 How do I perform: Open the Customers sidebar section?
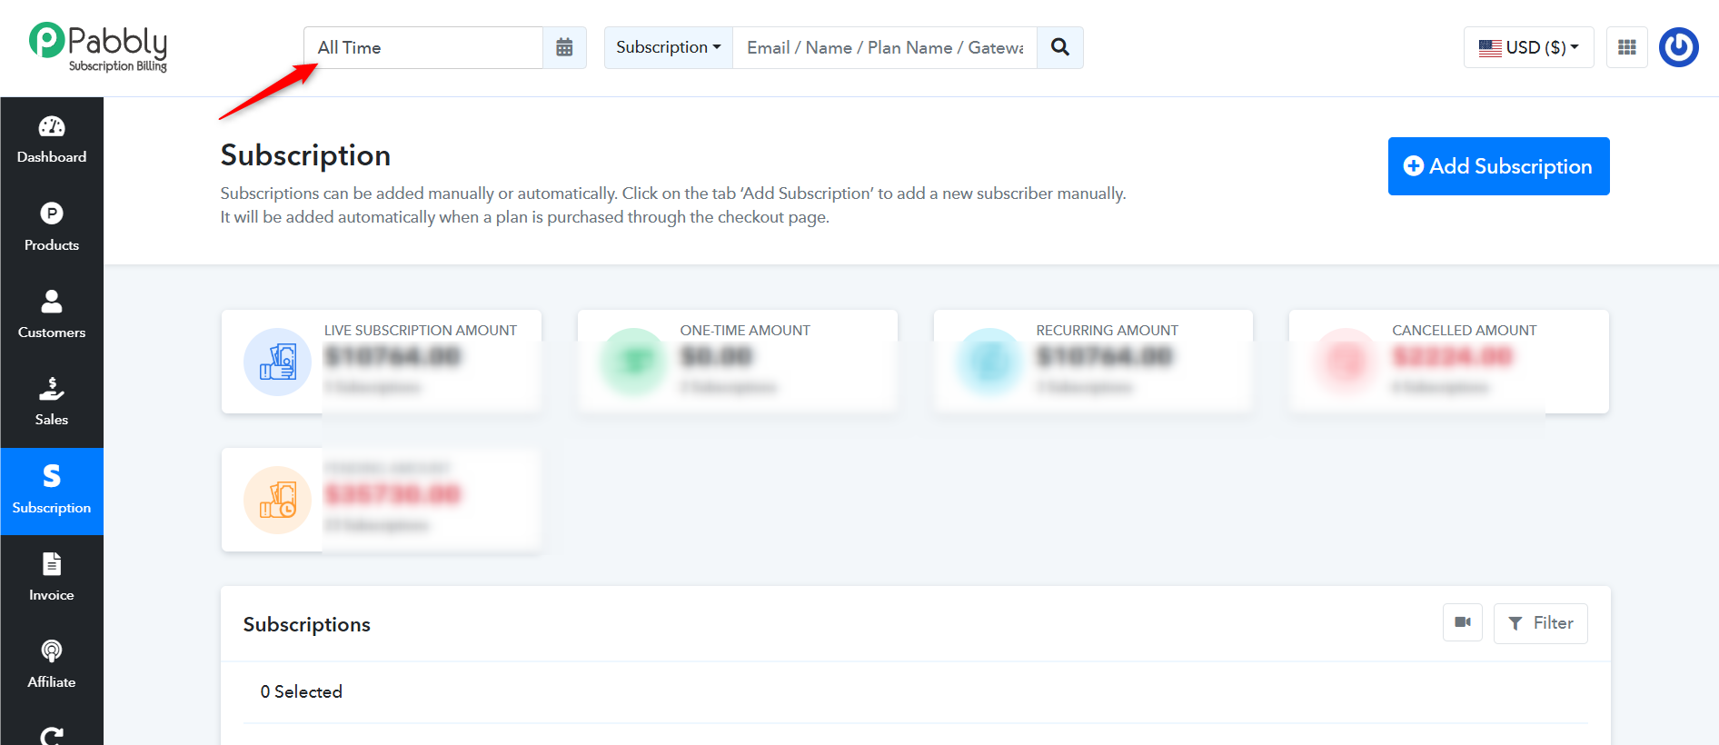[52, 315]
